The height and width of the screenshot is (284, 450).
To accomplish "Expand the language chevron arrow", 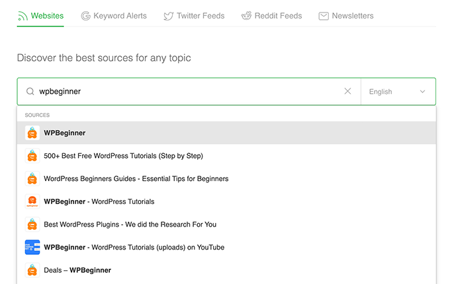I will 422,92.
